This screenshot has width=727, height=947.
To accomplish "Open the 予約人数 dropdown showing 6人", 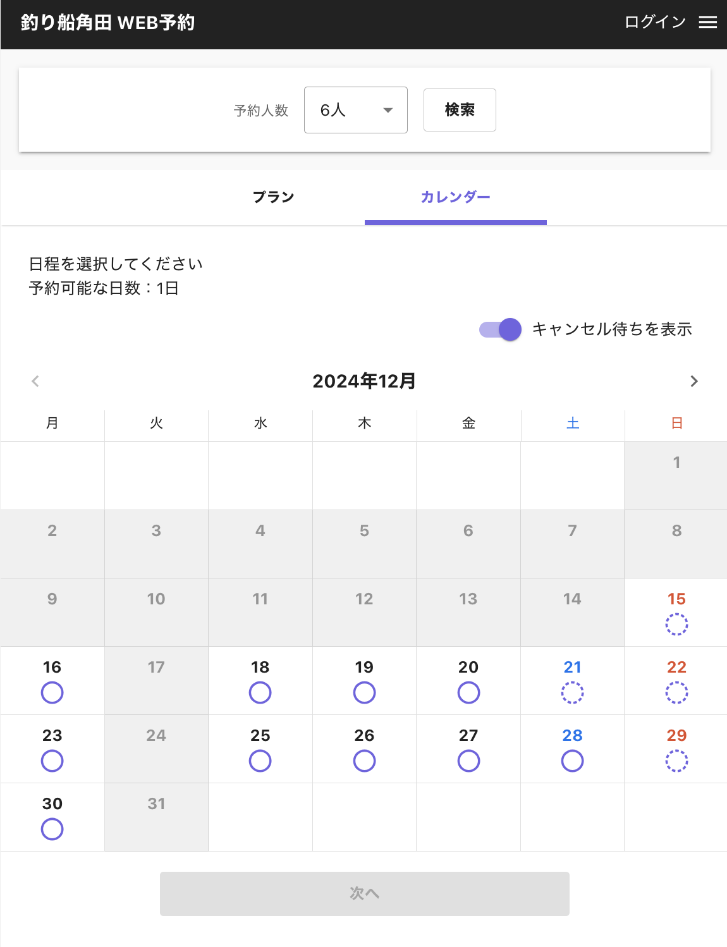I will pyautogui.click(x=355, y=110).
